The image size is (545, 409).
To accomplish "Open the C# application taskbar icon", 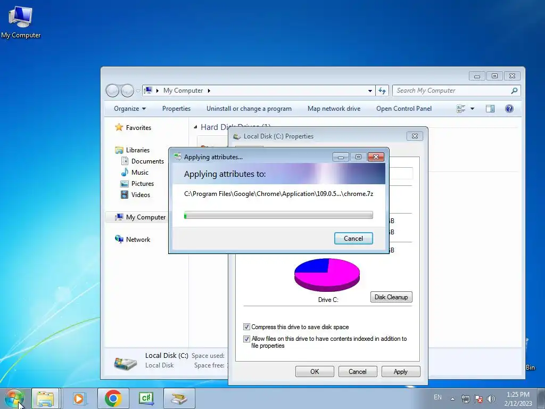I will click(x=146, y=398).
